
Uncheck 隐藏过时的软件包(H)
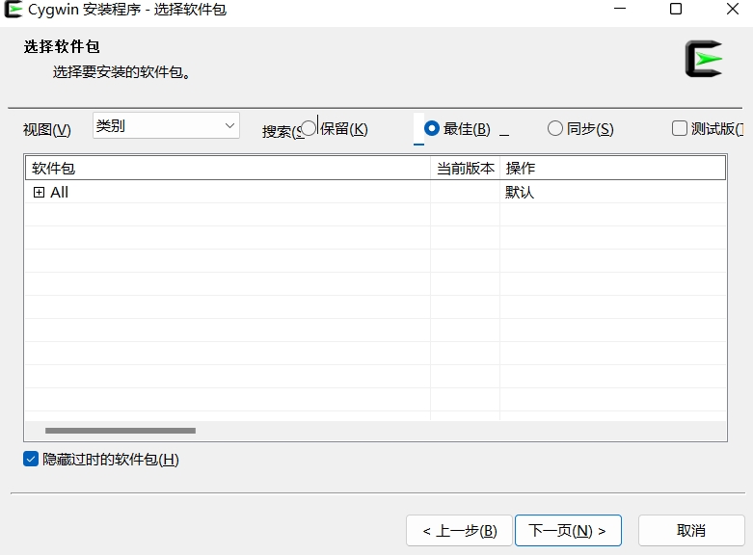pos(31,459)
